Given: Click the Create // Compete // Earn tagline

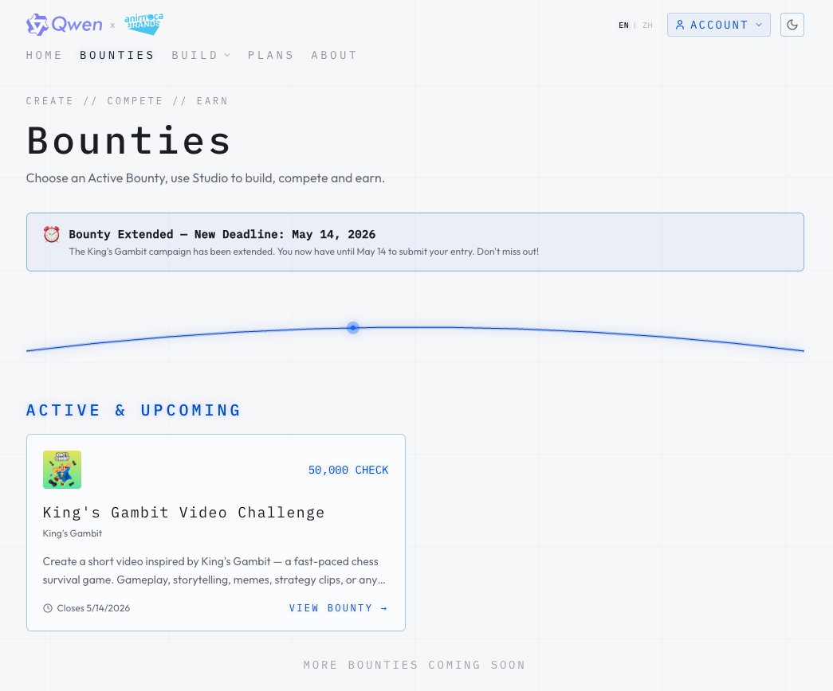Looking at the screenshot, I should click(x=127, y=101).
